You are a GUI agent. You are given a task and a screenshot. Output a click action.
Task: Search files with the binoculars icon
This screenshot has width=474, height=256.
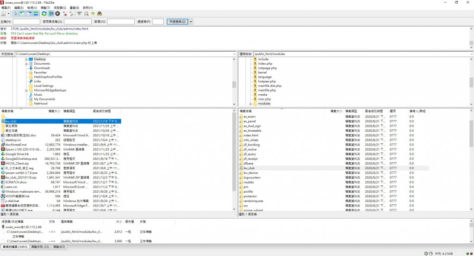tap(100, 13)
